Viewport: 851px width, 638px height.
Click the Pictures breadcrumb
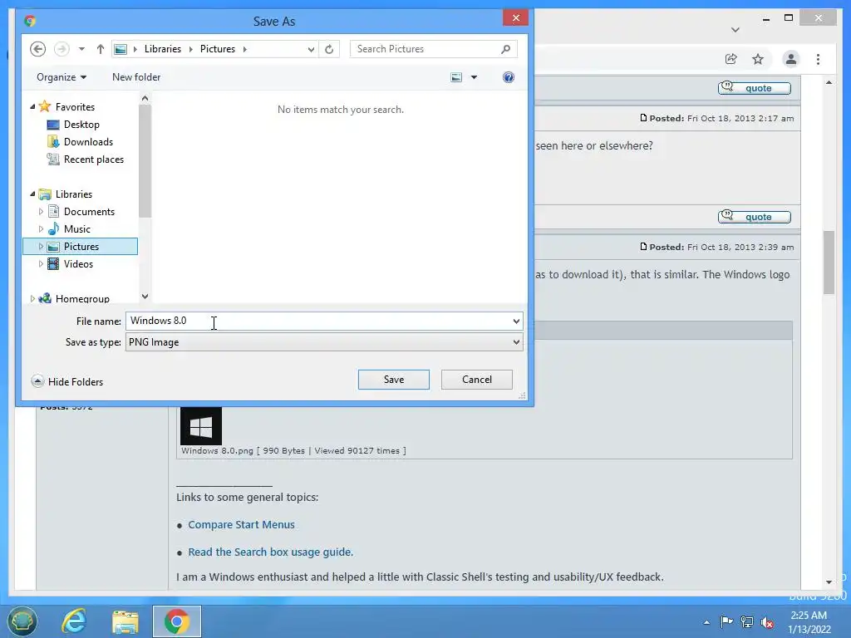[217, 49]
